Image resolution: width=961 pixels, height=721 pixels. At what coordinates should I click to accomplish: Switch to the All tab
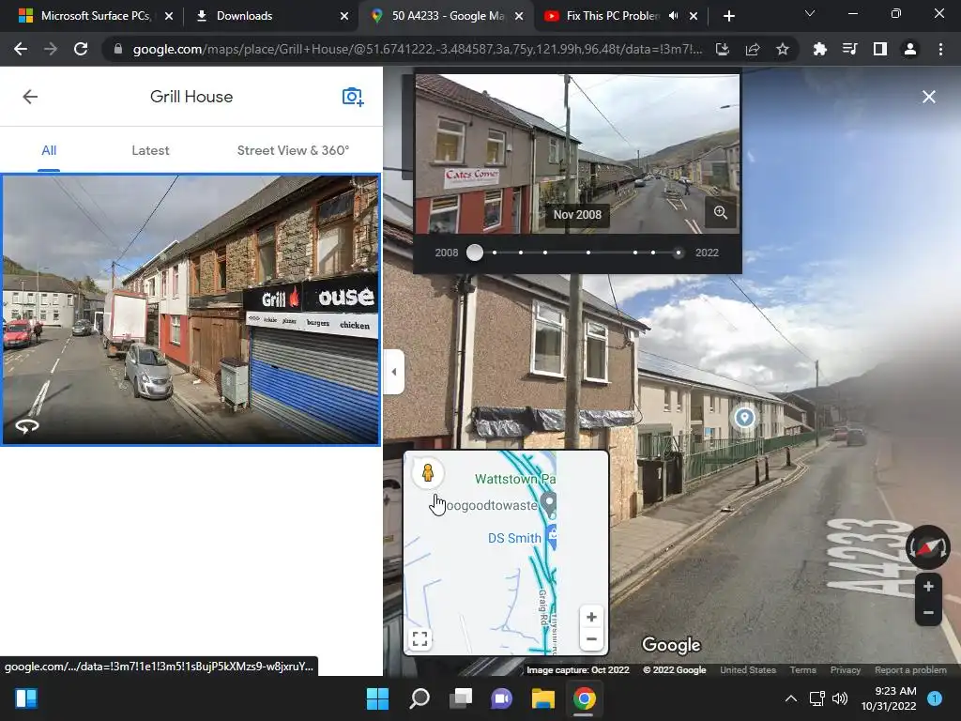click(49, 150)
